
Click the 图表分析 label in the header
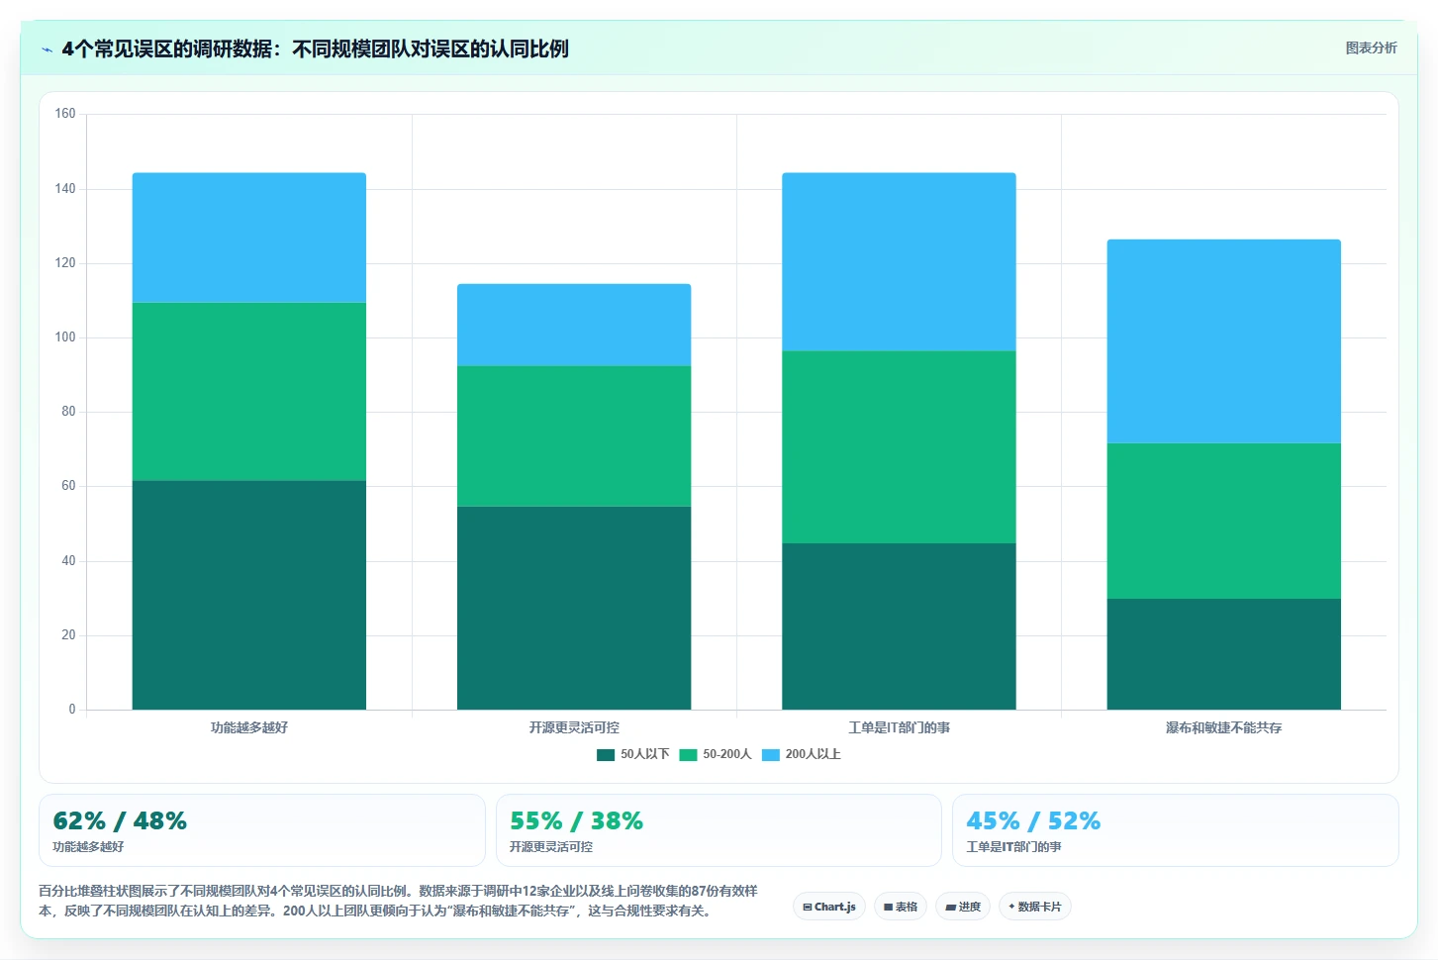(1371, 48)
